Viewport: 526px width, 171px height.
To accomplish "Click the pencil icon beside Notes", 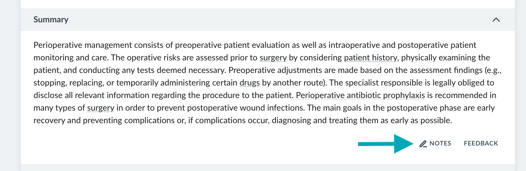I will coord(423,144).
